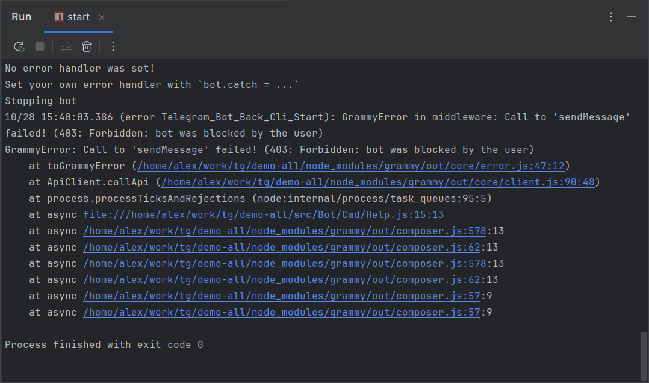Click the console vertical scrollbar thumb
Viewport: 649px width, 383px height.
[x=644, y=356]
